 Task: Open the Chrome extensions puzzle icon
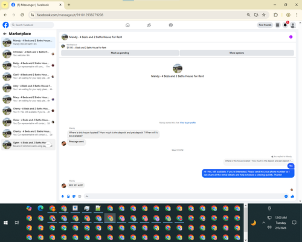point(275,15)
